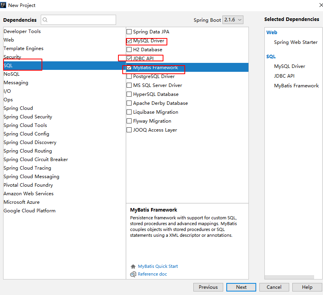Click the Cancel button

[274, 287]
